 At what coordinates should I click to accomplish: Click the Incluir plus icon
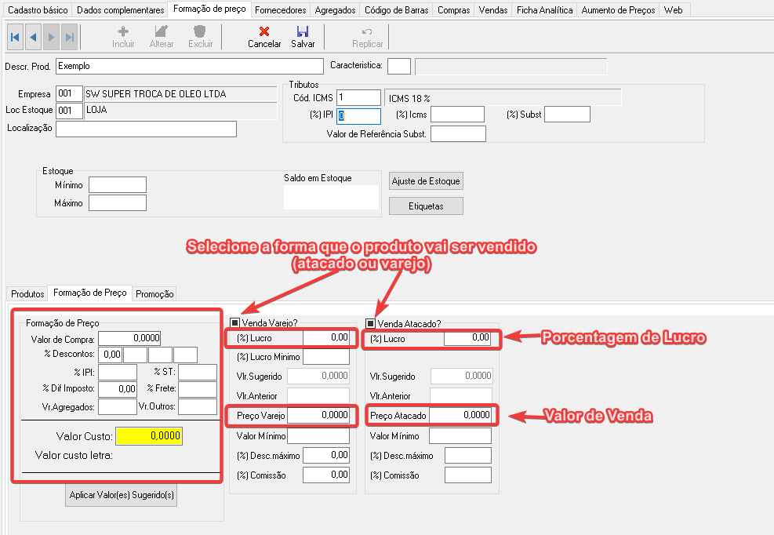coord(123,32)
